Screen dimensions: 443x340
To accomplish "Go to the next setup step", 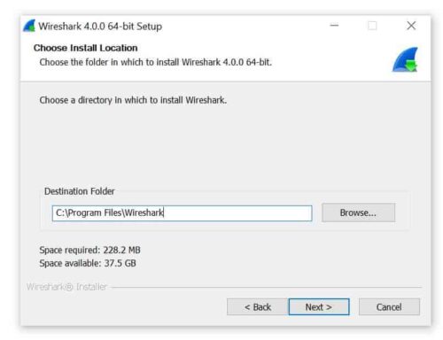I will pos(319,307).
